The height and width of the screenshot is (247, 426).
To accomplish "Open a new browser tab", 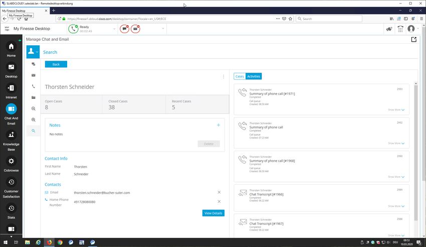I will (x=54, y=11).
